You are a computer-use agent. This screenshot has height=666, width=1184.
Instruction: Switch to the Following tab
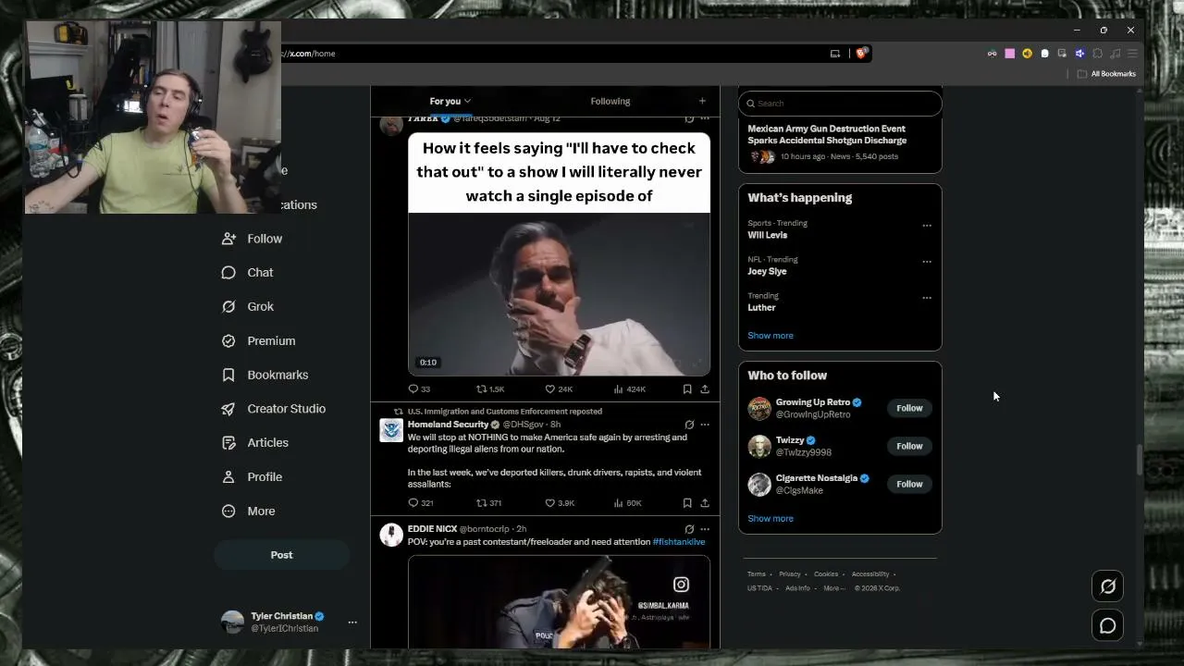610,101
